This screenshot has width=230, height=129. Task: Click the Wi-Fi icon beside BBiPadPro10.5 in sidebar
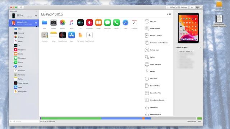click(36, 23)
